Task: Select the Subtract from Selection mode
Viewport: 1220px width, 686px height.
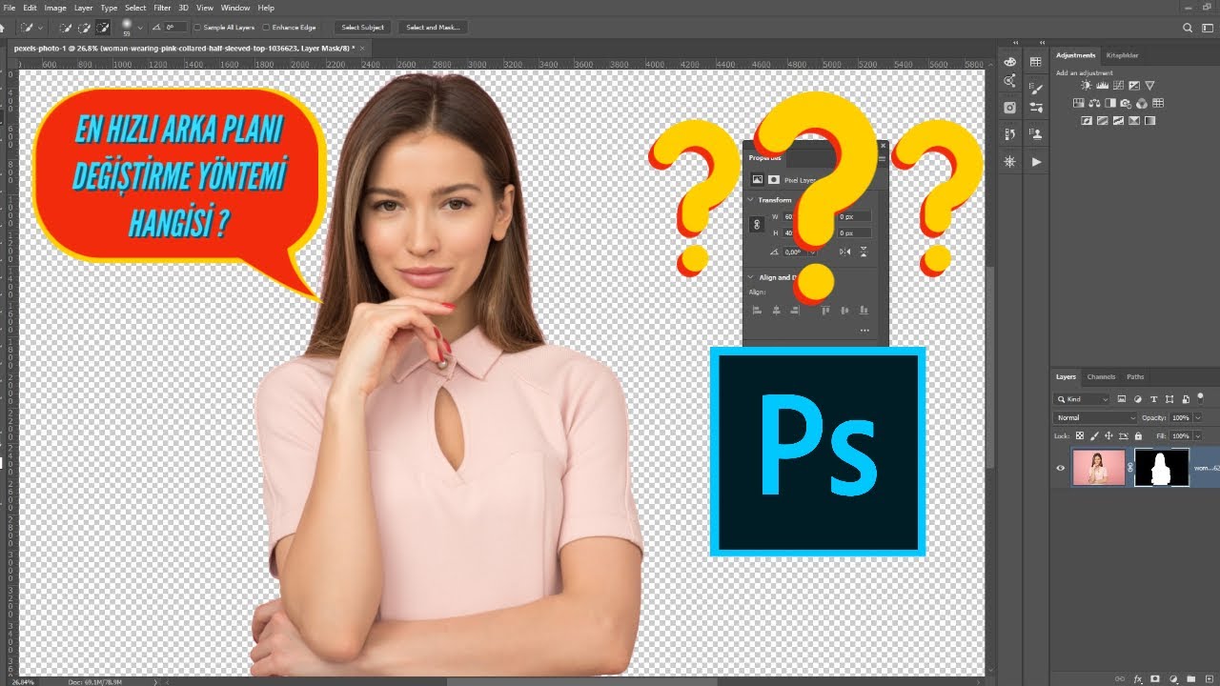Action: click(102, 28)
